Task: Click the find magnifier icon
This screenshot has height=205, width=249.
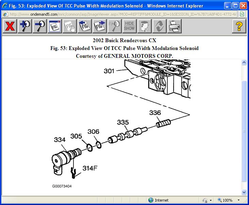Action: click(114, 26)
